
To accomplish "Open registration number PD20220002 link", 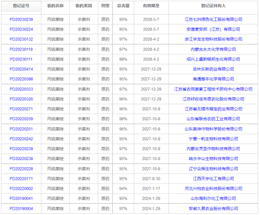I will [x=21, y=189].
